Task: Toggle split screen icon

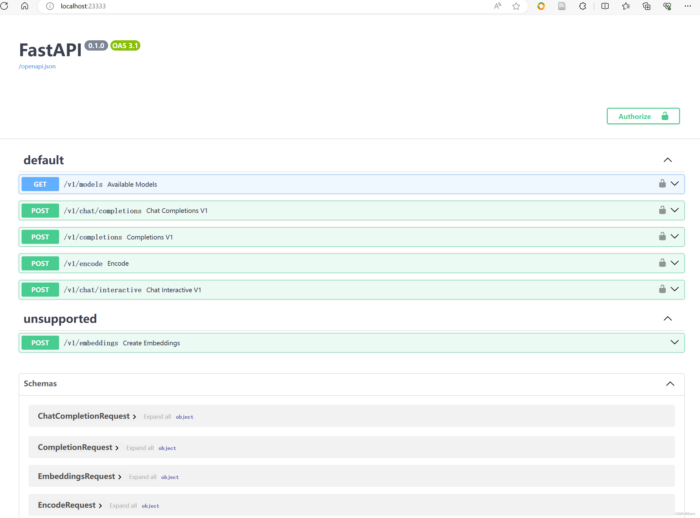Action: pyautogui.click(x=605, y=6)
